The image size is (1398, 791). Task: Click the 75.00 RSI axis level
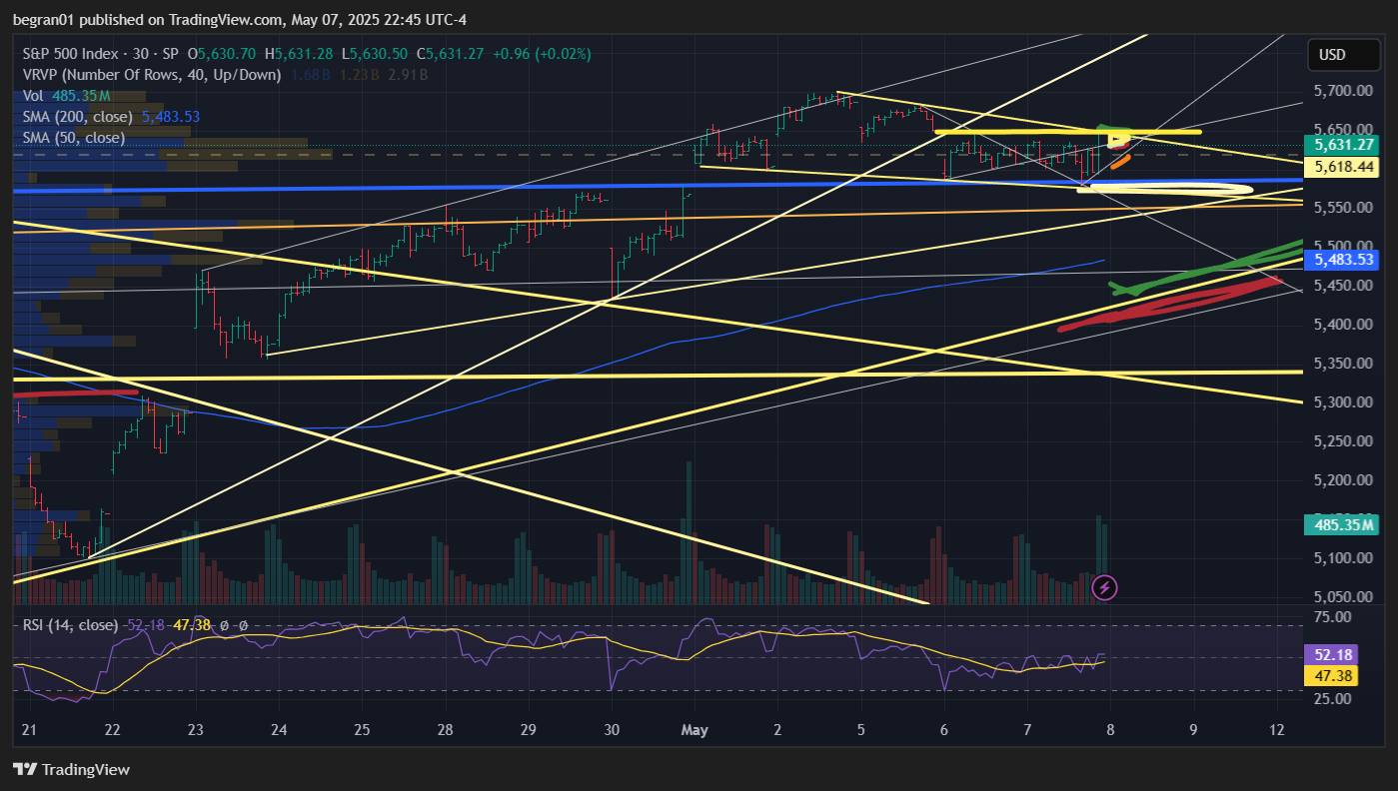[1332, 617]
